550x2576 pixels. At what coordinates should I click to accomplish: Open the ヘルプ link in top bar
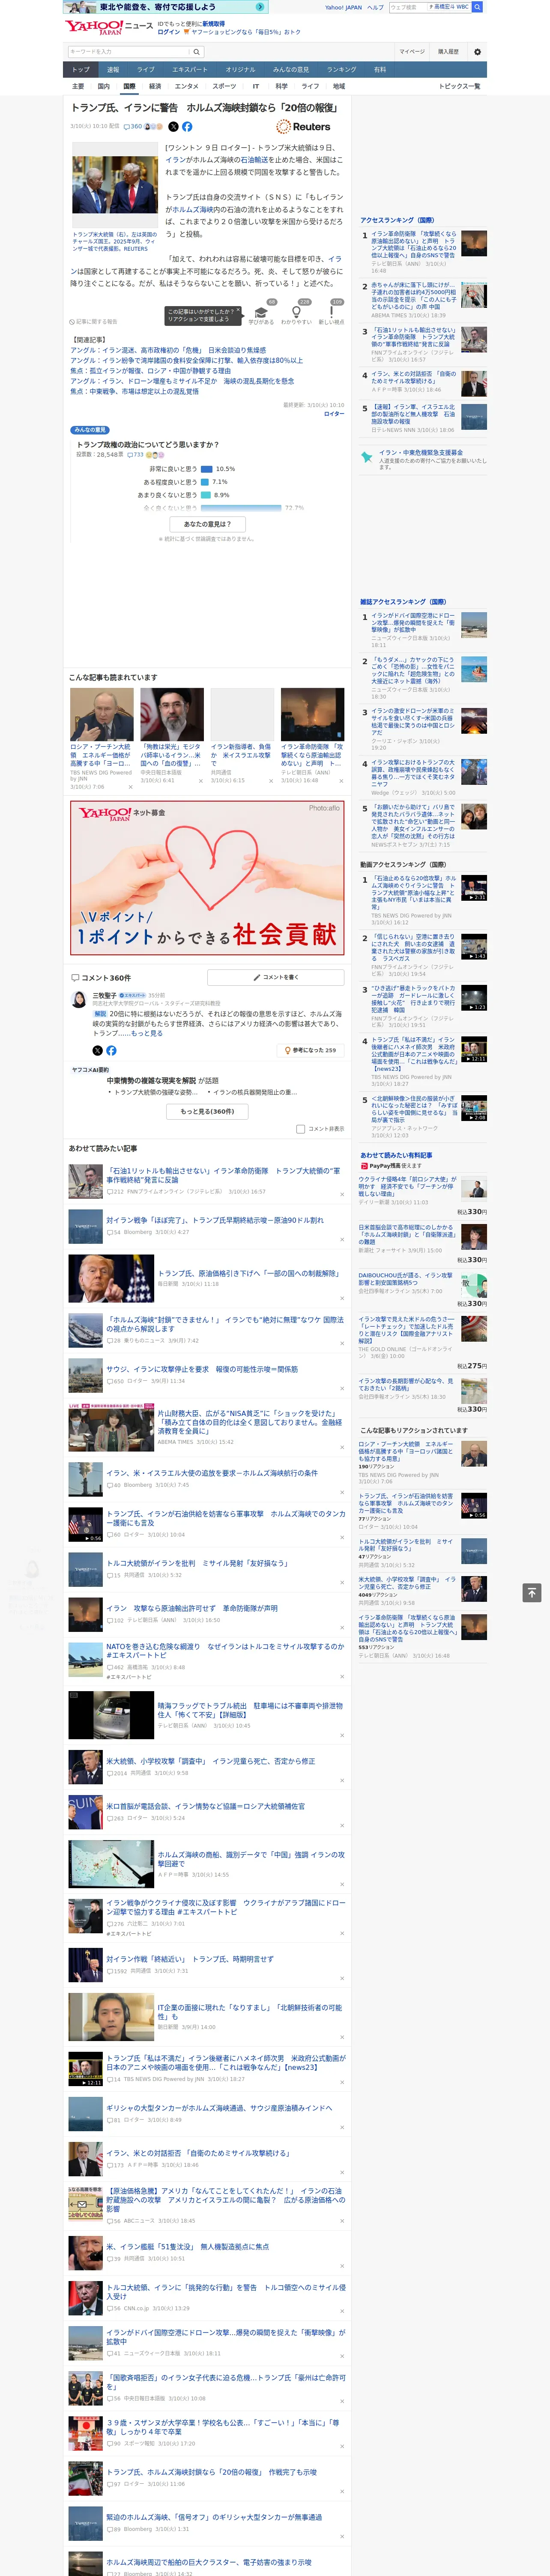pos(375,7)
